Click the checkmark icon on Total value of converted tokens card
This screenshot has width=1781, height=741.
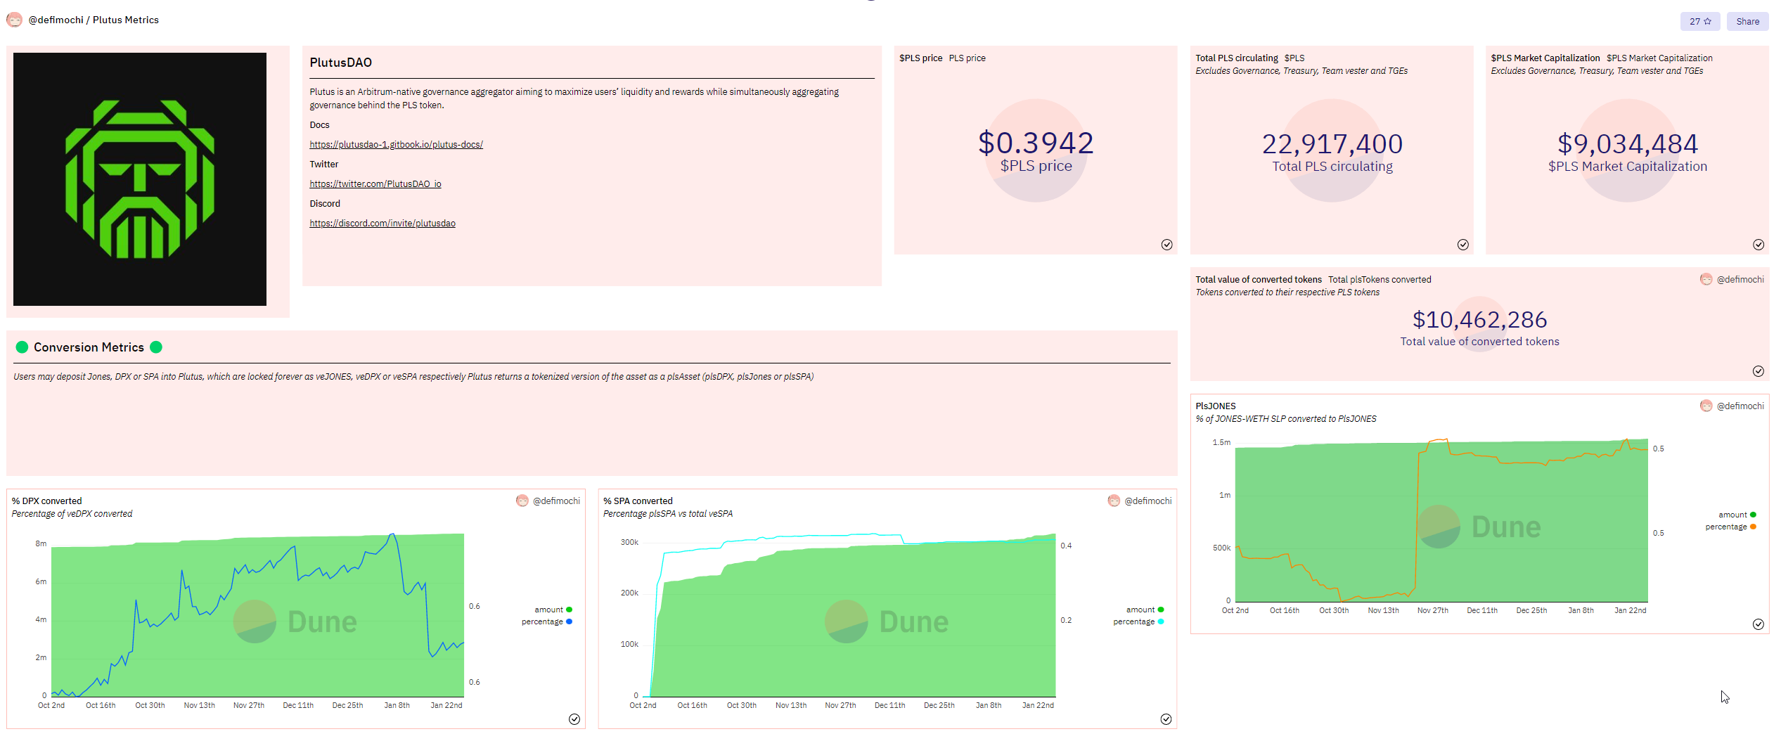coord(1758,371)
